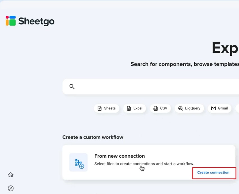Click the new connection workflow icon
Image resolution: width=239 pixels, height=194 pixels.
tap(78, 162)
